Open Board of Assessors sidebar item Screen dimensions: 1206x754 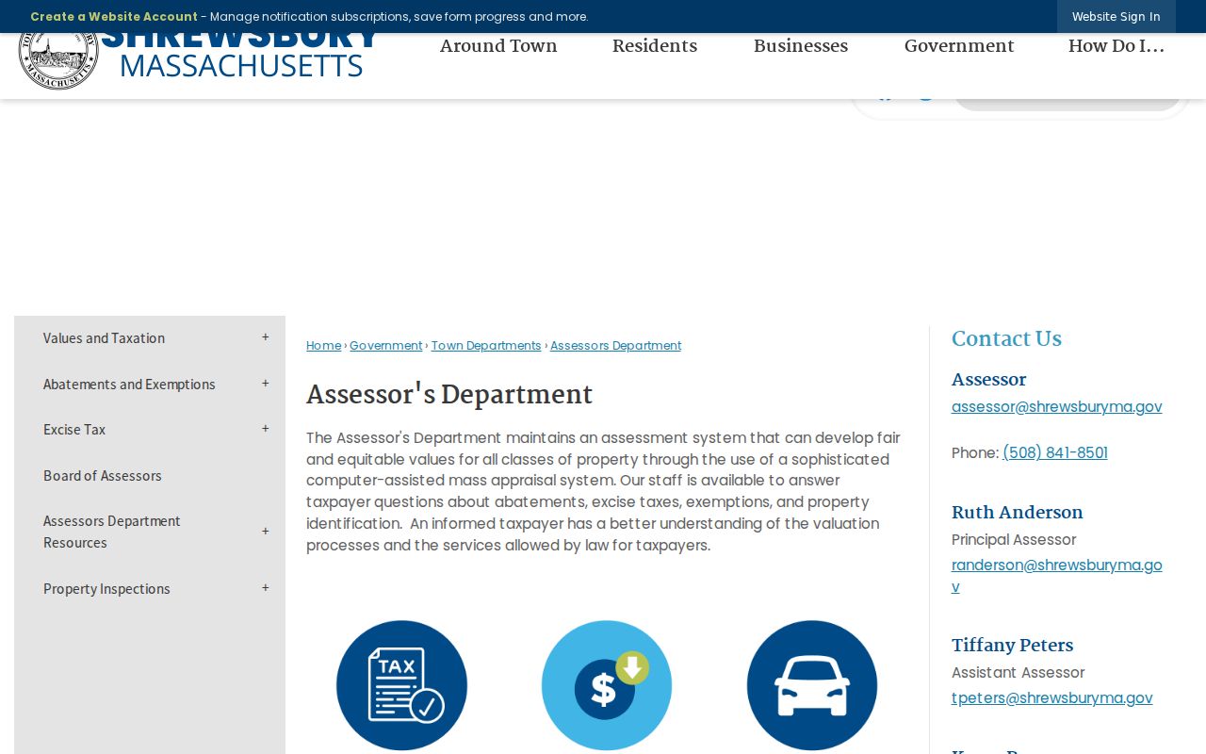103,476
